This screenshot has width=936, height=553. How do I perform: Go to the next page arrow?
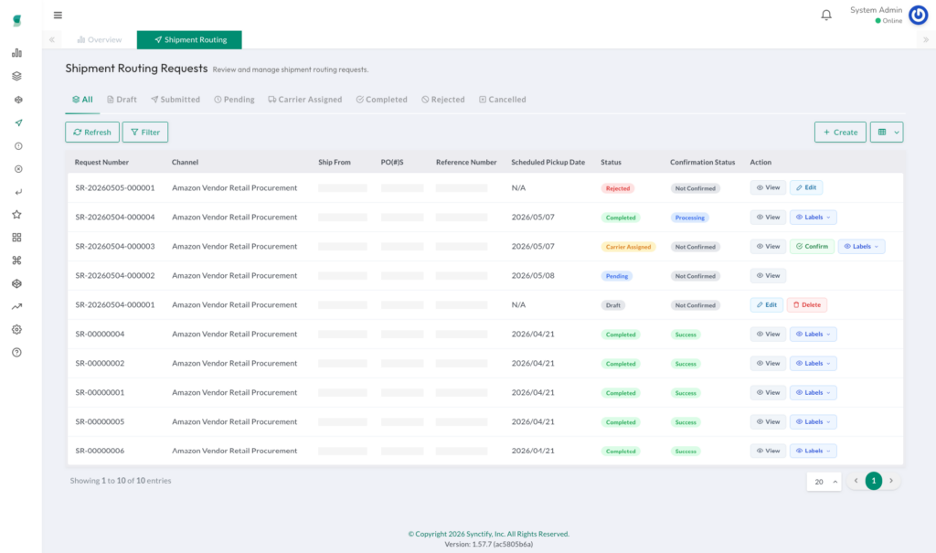pyautogui.click(x=891, y=481)
